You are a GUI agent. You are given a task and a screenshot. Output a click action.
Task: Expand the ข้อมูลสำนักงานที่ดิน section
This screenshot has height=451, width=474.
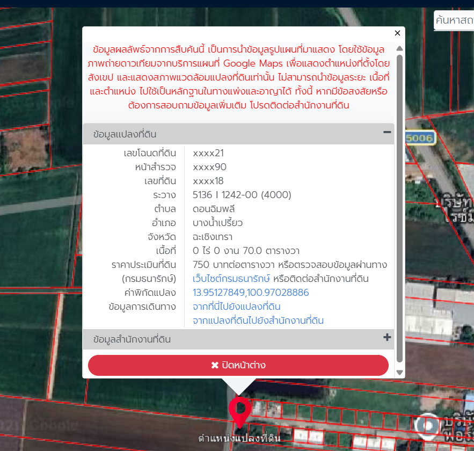(387, 337)
